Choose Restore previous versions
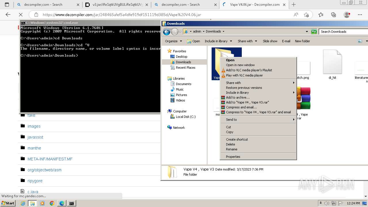This screenshot has height=207, width=368. tap(258, 88)
